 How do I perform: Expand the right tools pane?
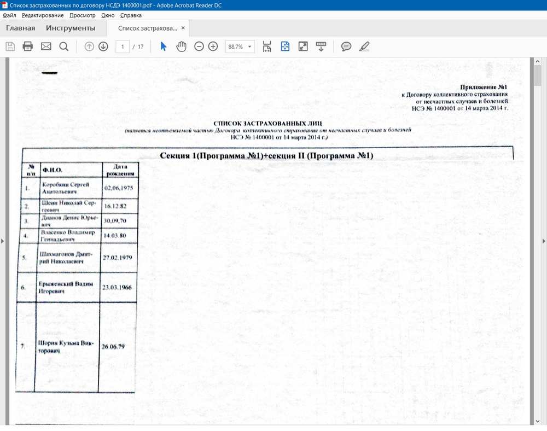[544, 241]
